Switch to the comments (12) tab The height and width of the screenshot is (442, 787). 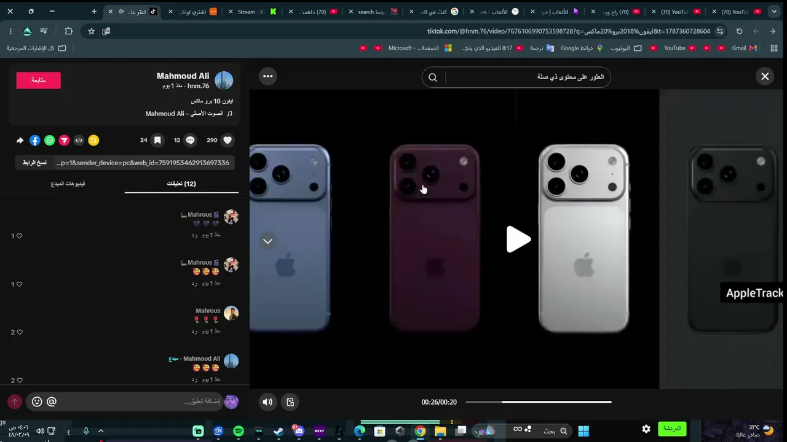pyautogui.click(x=181, y=184)
